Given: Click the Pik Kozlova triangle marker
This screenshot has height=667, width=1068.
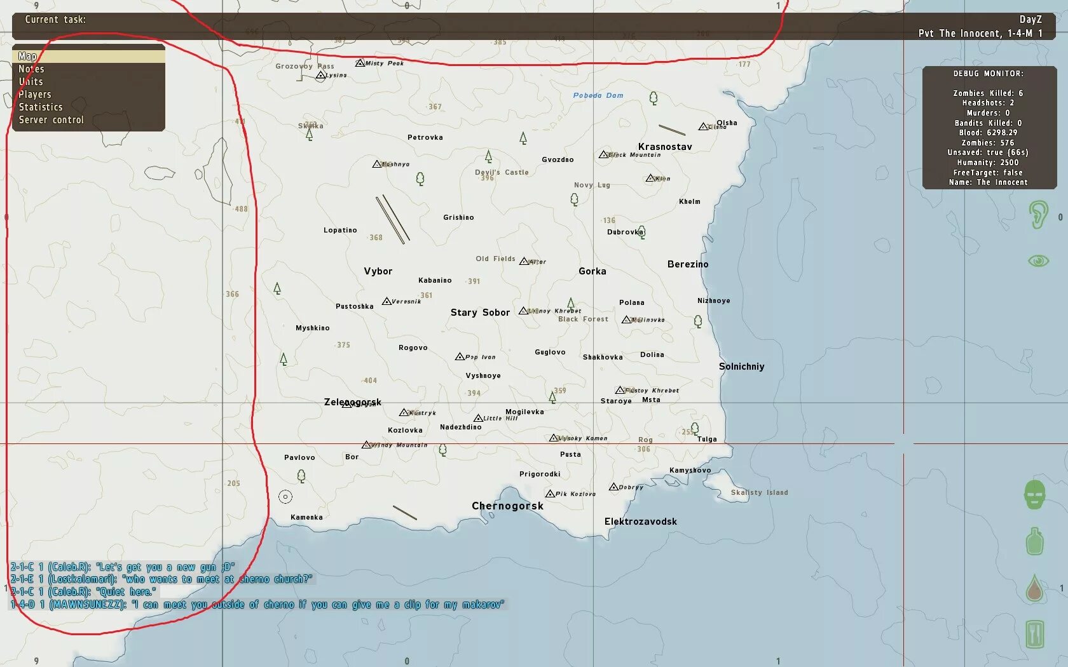Looking at the screenshot, I should point(551,494).
